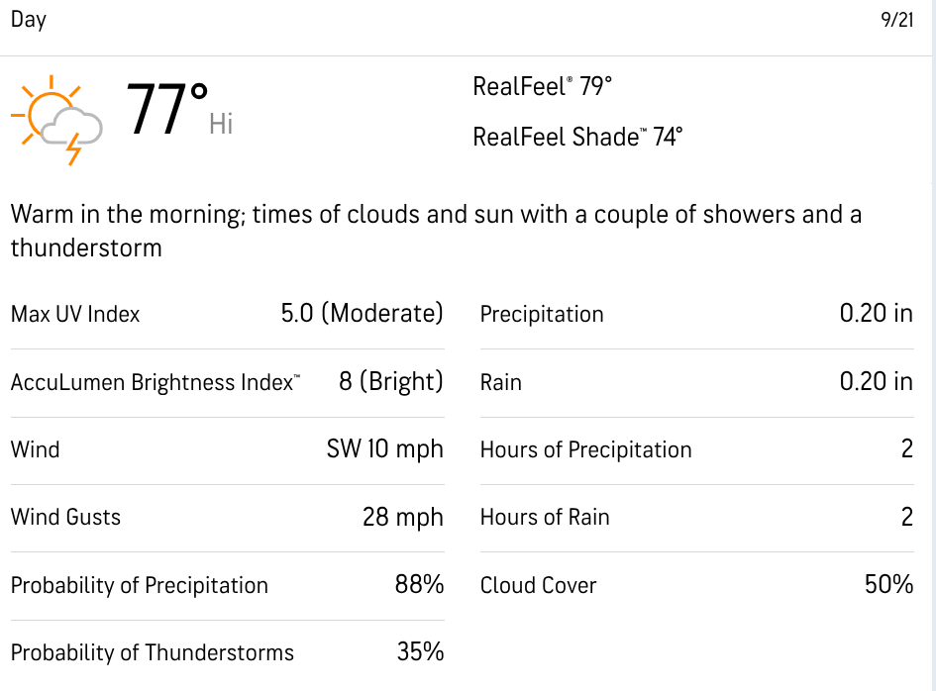Screen dimensions: 936x691
Task: Click the Probability of Precipitation 88% value
Action: [x=419, y=585]
